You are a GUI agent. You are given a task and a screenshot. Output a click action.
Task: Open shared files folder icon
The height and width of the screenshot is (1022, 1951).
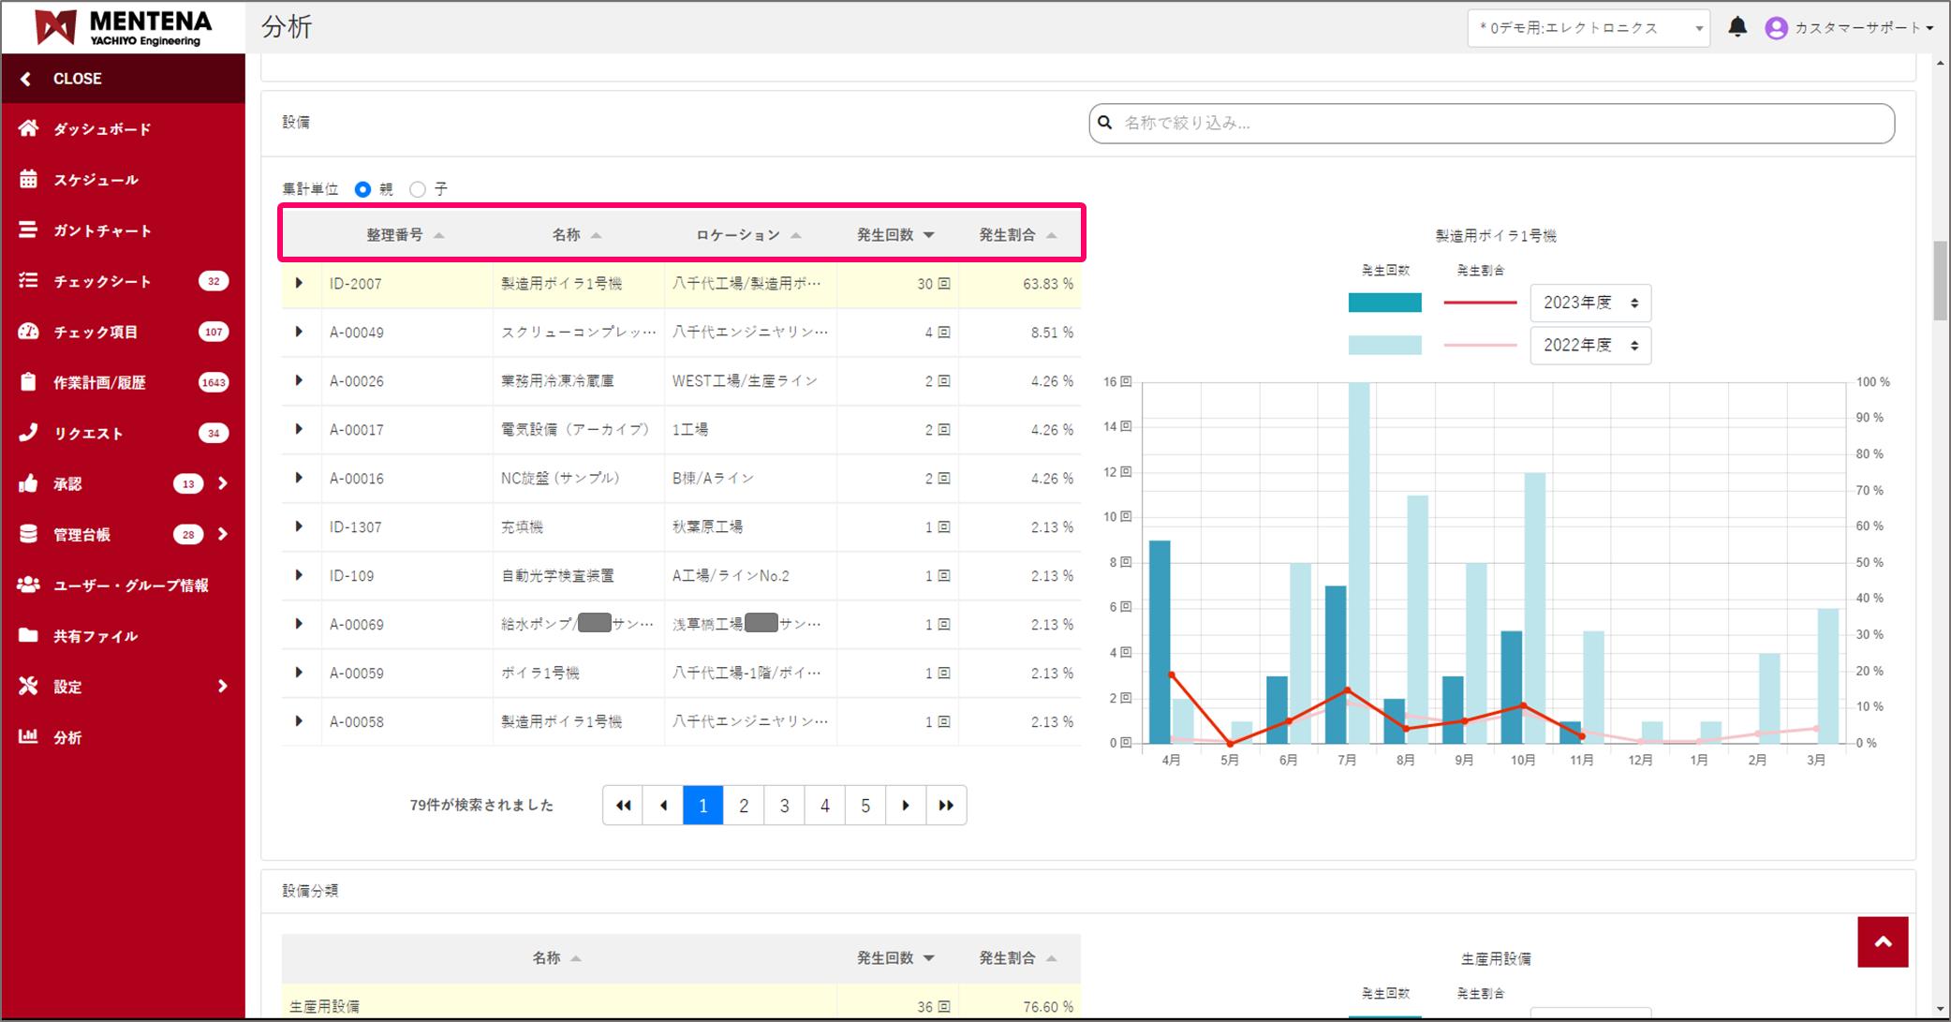pyautogui.click(x=28, y=635)
